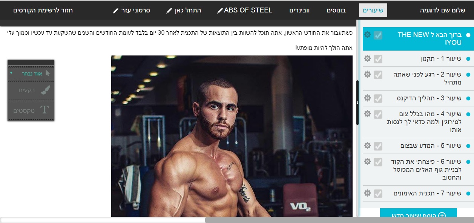Viewport: 474px width, 223px height.
Task: Click חזור לרשימת הקורסים link
Action: (x=43, y=10)
